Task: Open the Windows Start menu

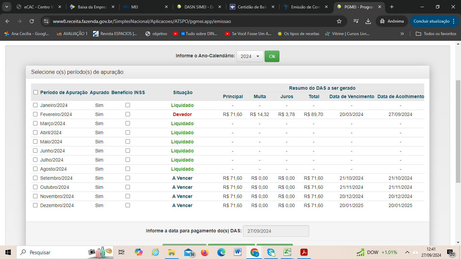Action: tap(8, 252)
